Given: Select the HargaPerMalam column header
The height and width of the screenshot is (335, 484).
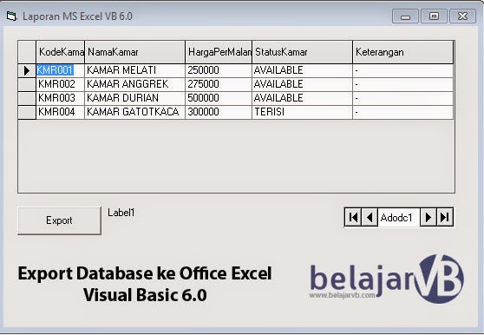Looking at the screenshot, I should pyautogui.click(x=219, y=52).
